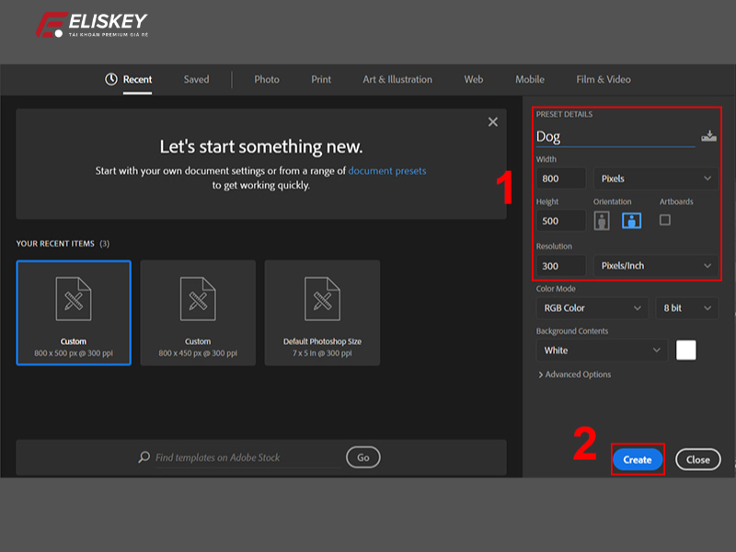Image resolution: width=736 pixels, height=552 pixels.
Task: Enable the Artboards checkbox
Action: click(x=665, y=220)
